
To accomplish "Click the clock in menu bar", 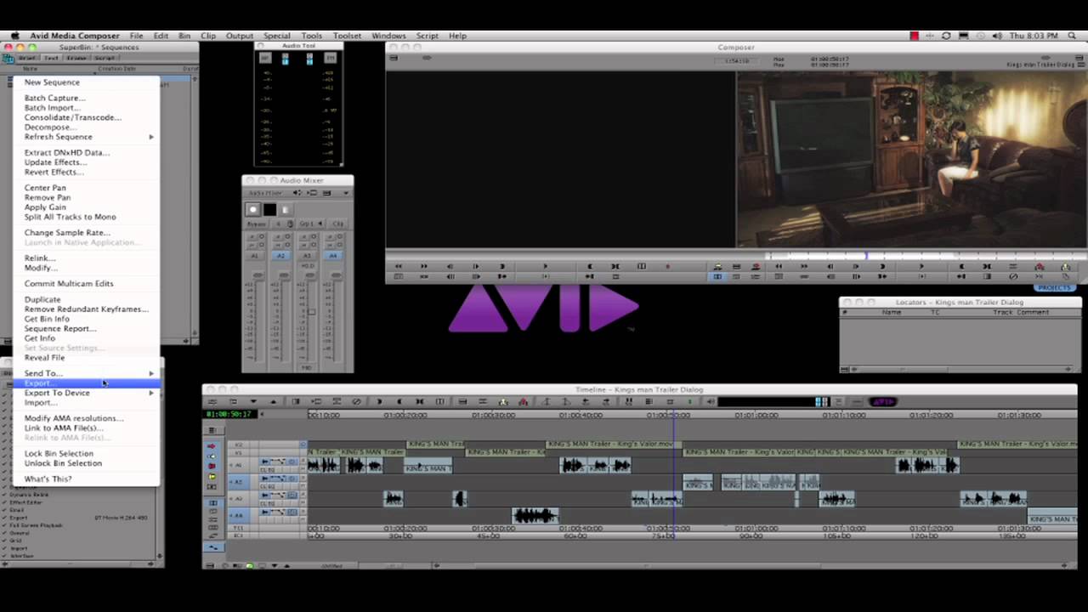I will tap(1033, 36).
